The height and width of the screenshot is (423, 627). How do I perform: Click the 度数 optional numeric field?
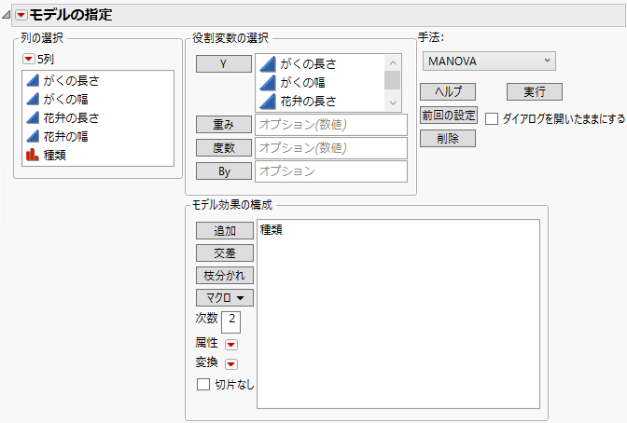331,148
